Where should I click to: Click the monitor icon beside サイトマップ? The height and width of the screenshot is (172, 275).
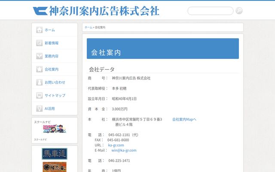point(39,95)
